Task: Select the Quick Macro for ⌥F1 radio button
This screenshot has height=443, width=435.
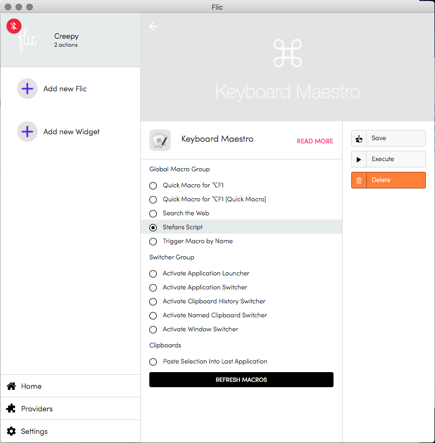Action: click(x=153, y=186)
